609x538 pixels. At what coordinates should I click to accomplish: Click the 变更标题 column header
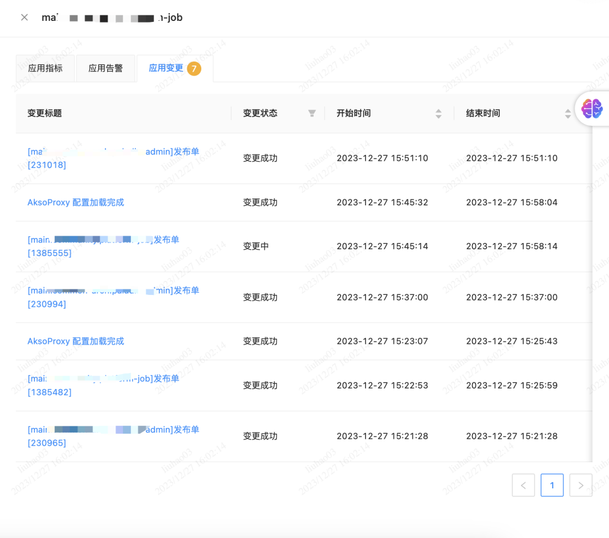pyautogui.click(x=45, y=113)
